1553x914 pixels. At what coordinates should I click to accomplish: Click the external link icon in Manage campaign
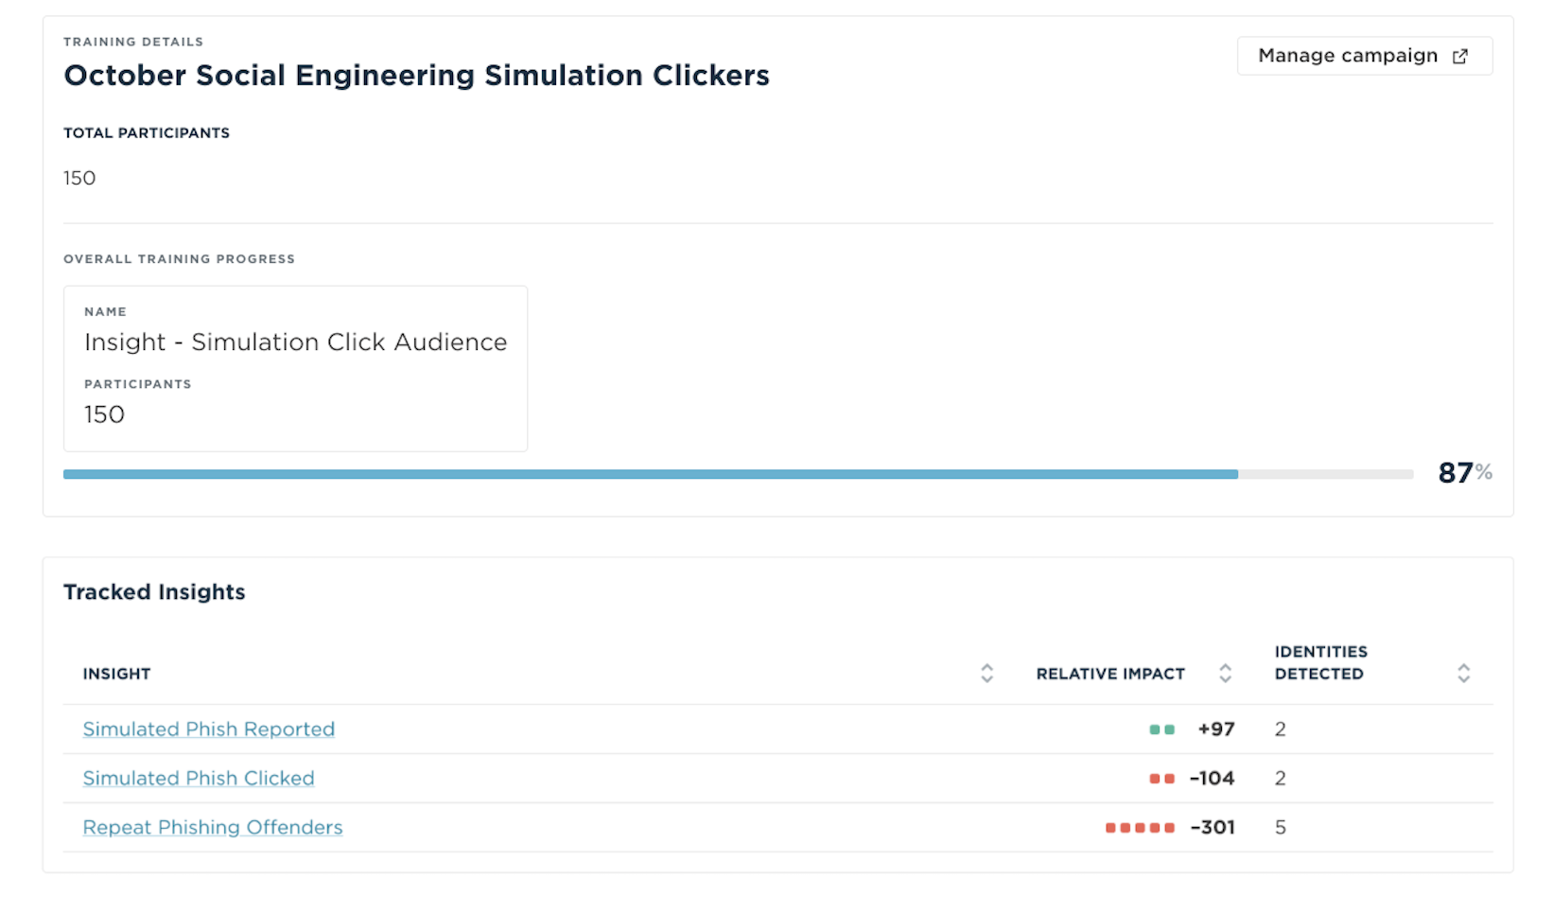point(1460,57)
